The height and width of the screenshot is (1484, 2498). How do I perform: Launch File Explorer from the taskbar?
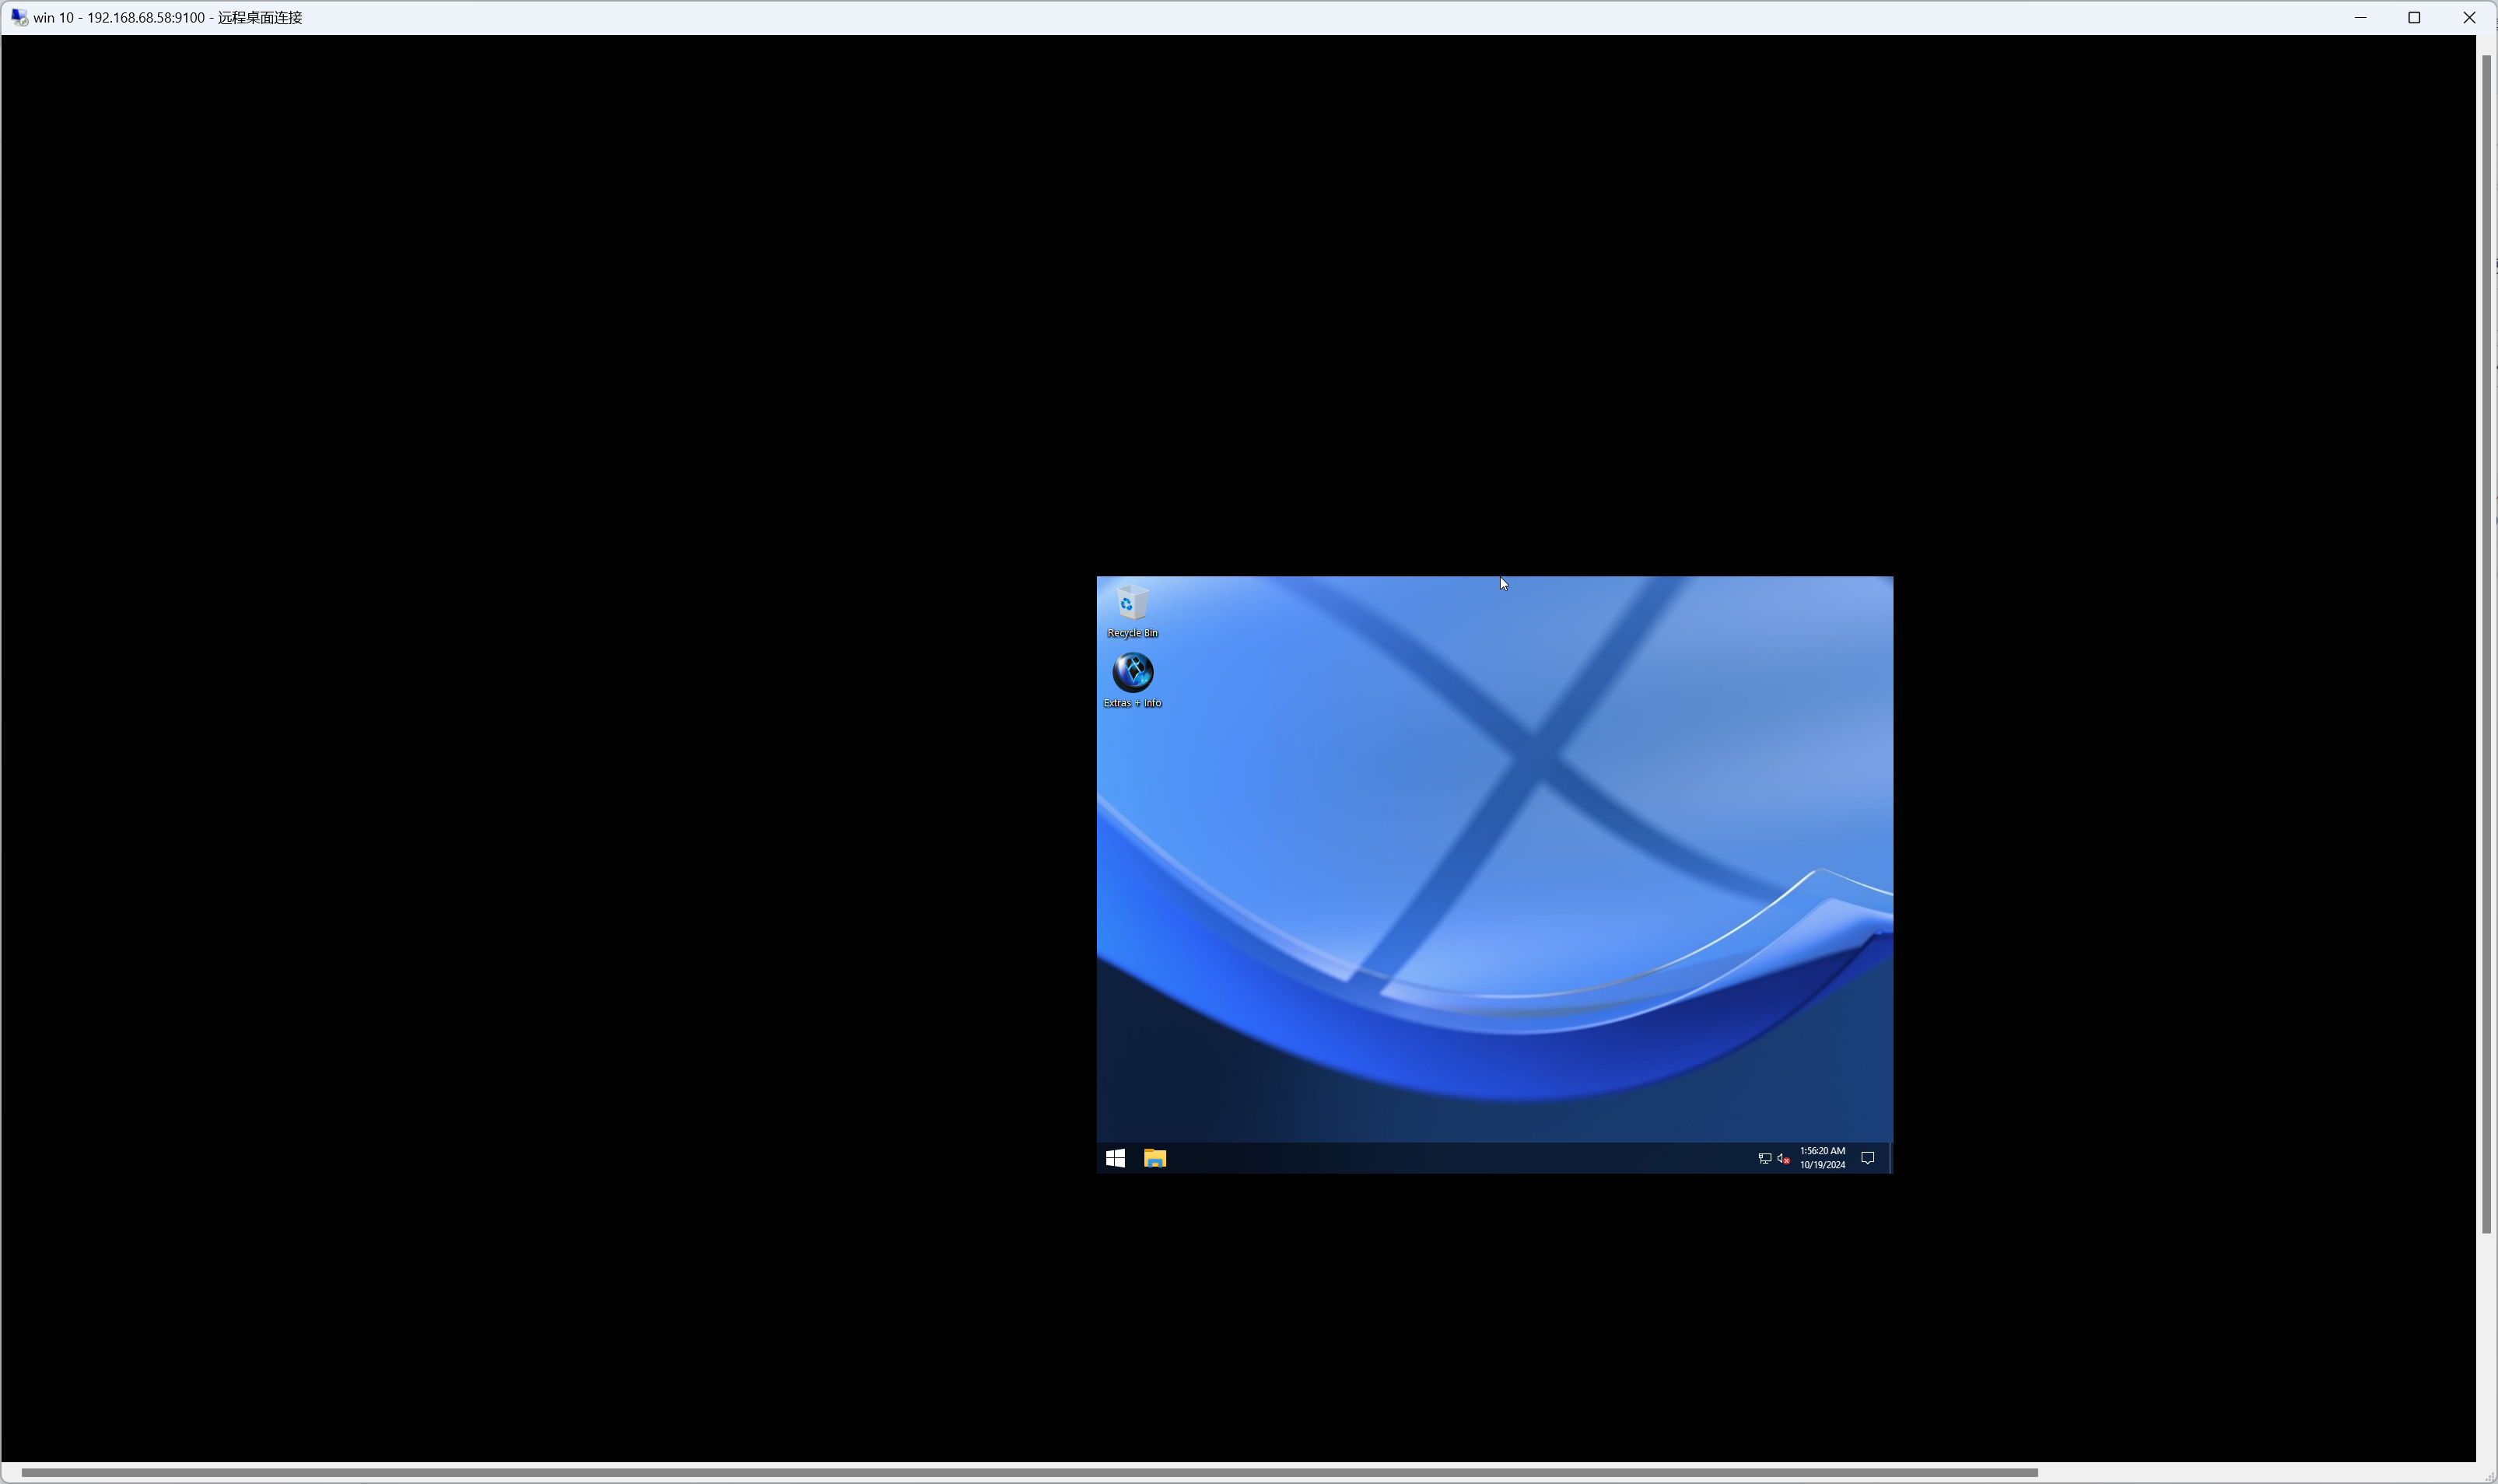click(1155, 1158)
